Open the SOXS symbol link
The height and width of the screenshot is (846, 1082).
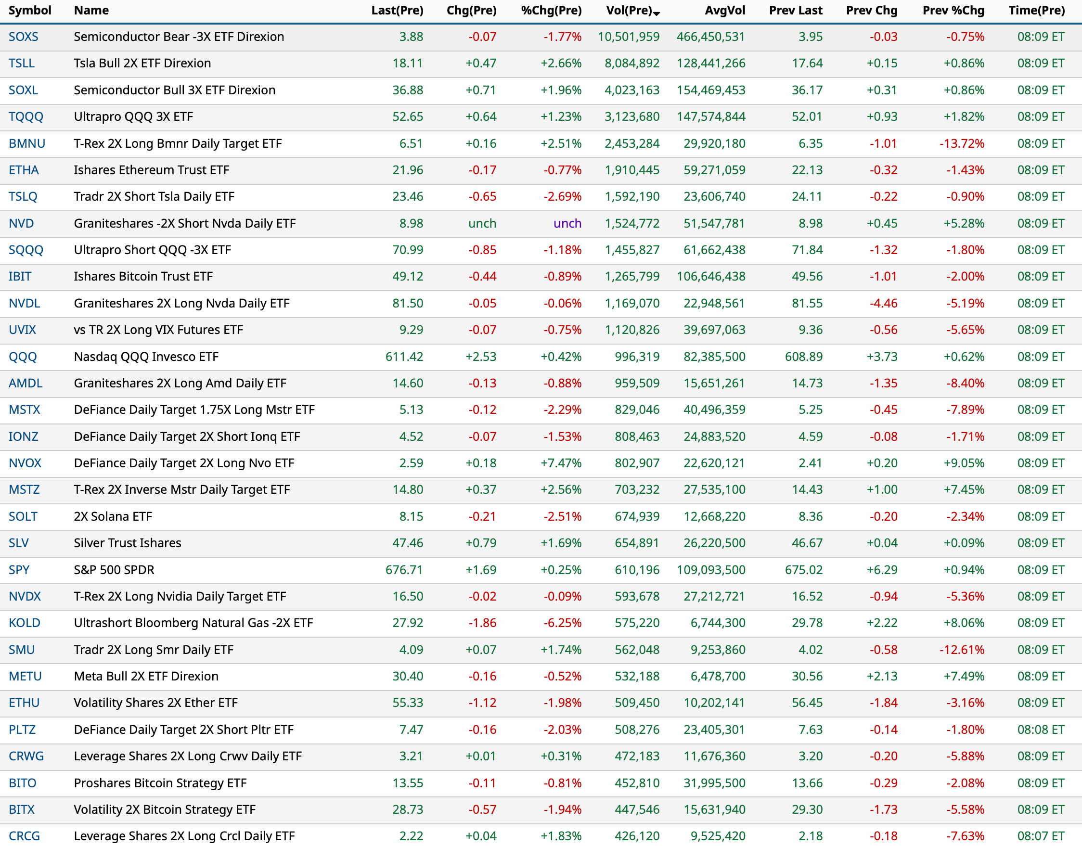[x=23, y=37]
